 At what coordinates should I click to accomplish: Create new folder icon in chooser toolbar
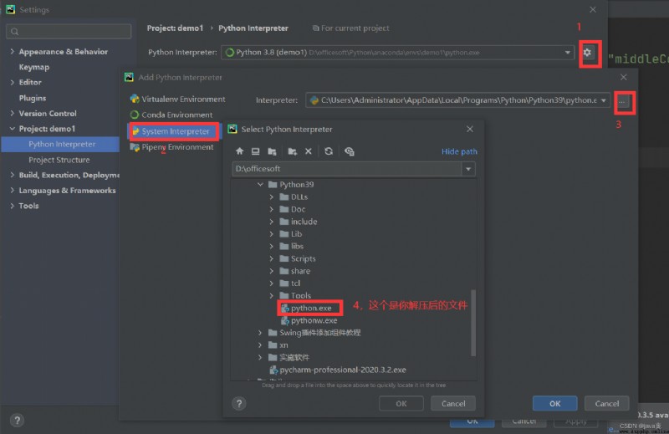click(292, 151)
